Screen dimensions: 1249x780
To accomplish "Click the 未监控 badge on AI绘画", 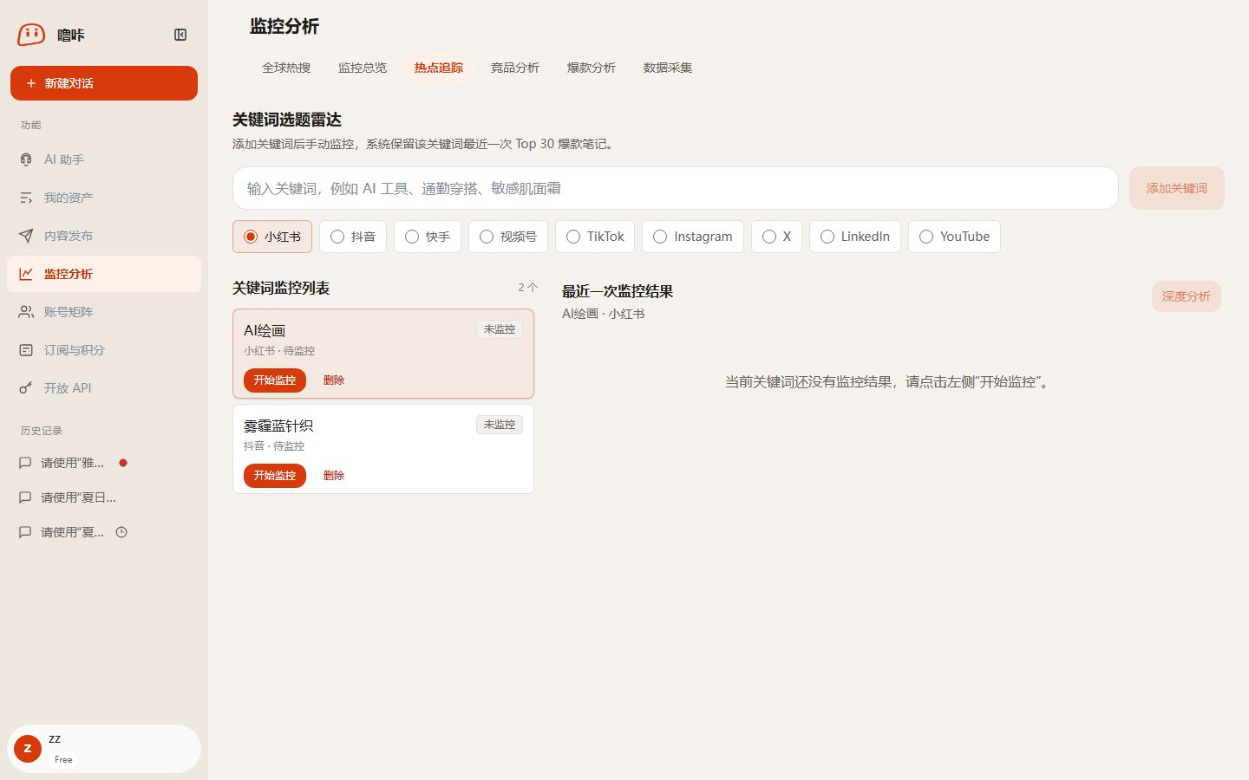I will click(x=500, y=329).
